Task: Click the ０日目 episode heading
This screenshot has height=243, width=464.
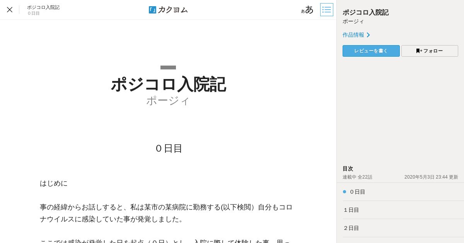Action: [x=169, y=148]
